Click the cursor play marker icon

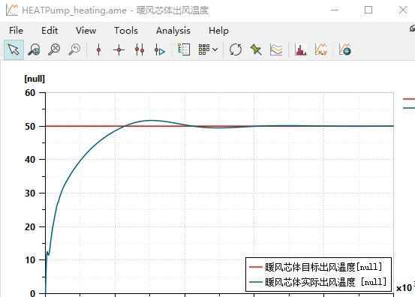point(160,49)
